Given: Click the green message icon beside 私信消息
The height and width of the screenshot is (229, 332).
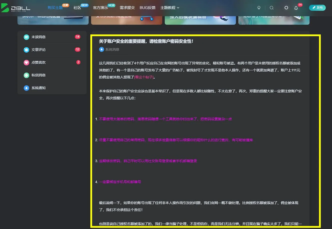Looking at the screenshot, I should click(x=26, y=75).
